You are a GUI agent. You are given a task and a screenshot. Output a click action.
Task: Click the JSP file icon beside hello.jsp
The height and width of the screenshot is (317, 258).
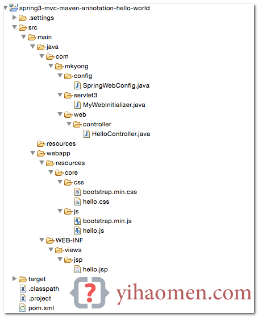click(x=77, y=269)
